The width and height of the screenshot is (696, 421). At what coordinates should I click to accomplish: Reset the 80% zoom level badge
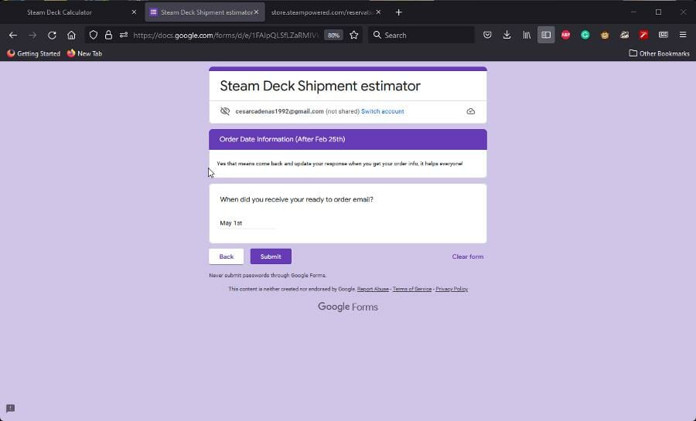(333, 35)
